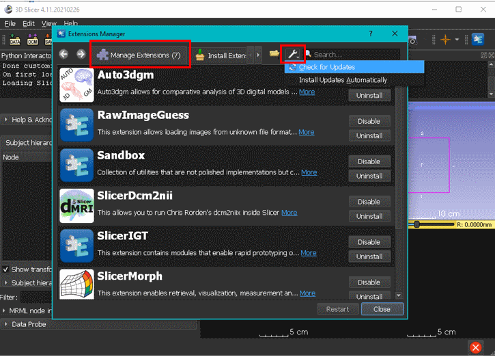Click the SlicerMorph grid icon

click(76, 285)
